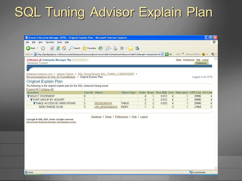Image resolution: width=242 pixels, height=181 pixels.
Task: Click the Local intranet zone icon
Action: pyautogui.click(x=191, y=172)
